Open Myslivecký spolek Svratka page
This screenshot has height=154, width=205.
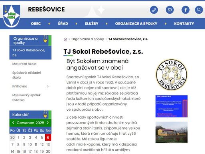coord(26,97)
